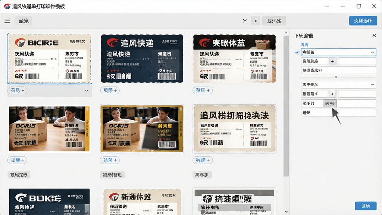Viewport: 382px width, 215px height.
Task: Click the small down arrow on the panel divider
Action: tap(336, 77)
